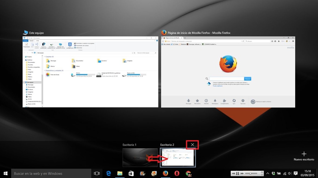Image resolution: width=318 pixels, height=178 pixels.
Task: Show hidden tray icons chevron
Action: 268,173
